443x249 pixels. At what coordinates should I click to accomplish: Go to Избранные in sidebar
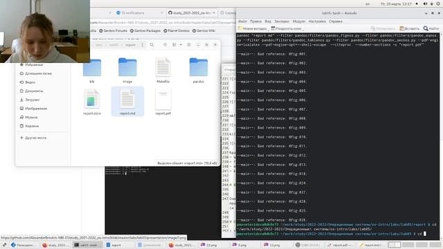(31, 64)
